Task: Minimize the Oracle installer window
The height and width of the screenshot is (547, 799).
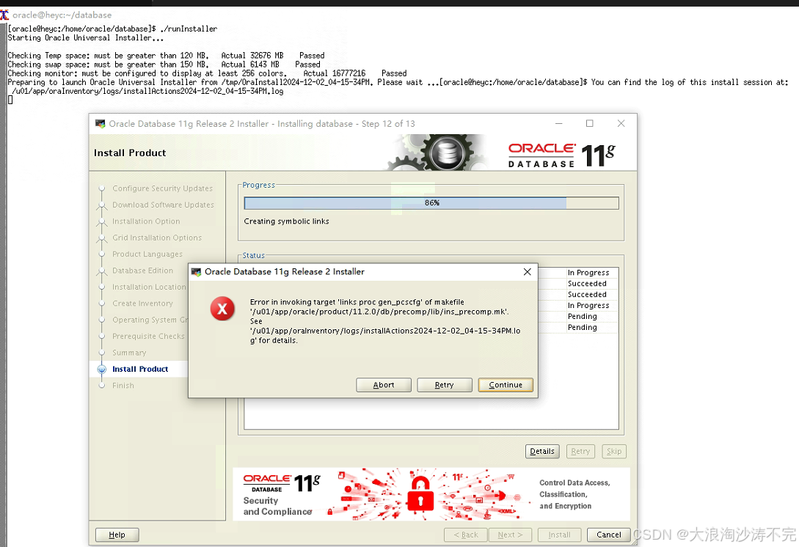Action: [x=558, y=124]
